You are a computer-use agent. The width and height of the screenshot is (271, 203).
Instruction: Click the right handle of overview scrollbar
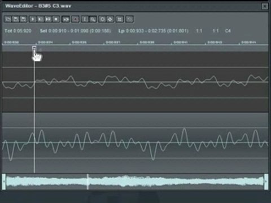266,182
